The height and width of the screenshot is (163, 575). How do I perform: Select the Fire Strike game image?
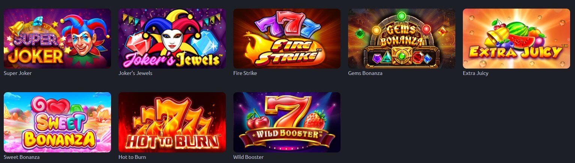(x=287, y=39)
